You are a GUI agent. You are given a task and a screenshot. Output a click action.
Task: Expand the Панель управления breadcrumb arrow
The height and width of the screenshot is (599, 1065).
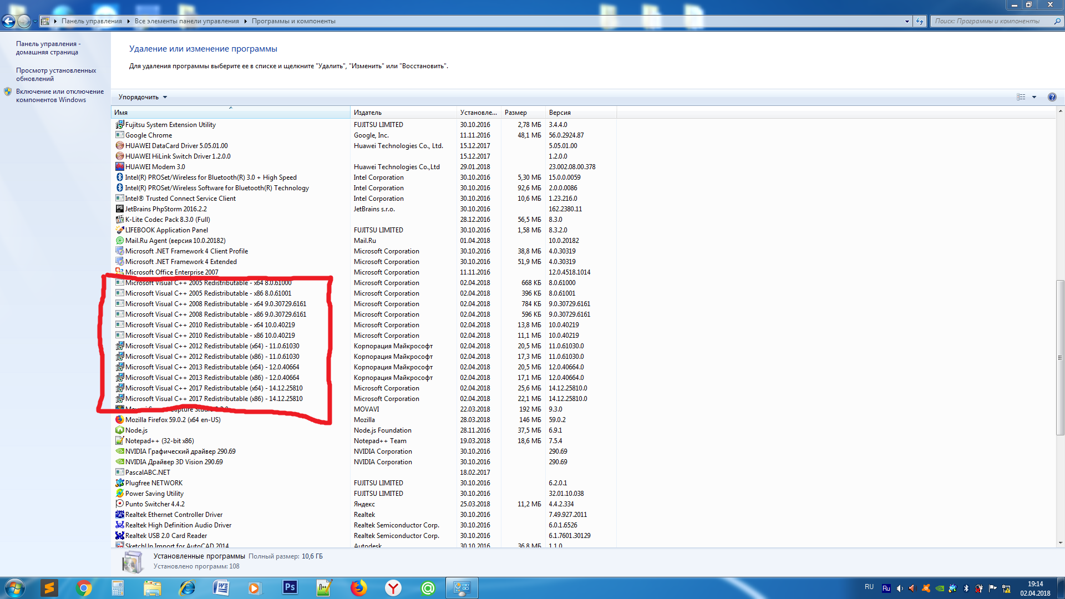pyautogui.click(x=128, y=21)
